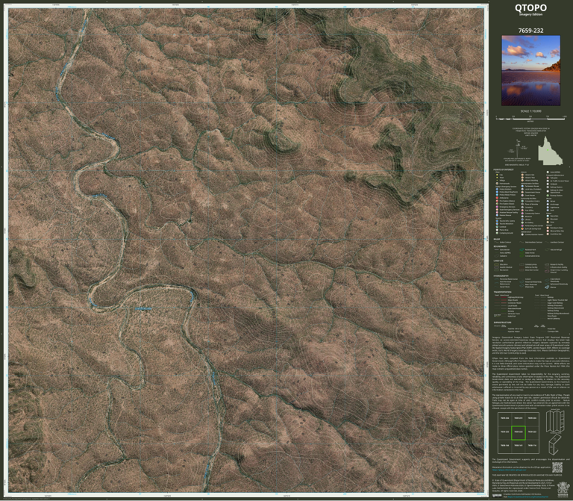
Task: Click the top-left cell of adjoining sheets grid
Action: [504, 419]
